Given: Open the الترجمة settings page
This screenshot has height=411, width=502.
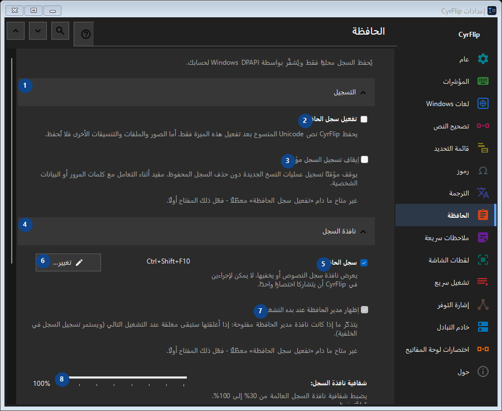Looking at the screenshot, I should pyautogui.click(x=446, y=193).
